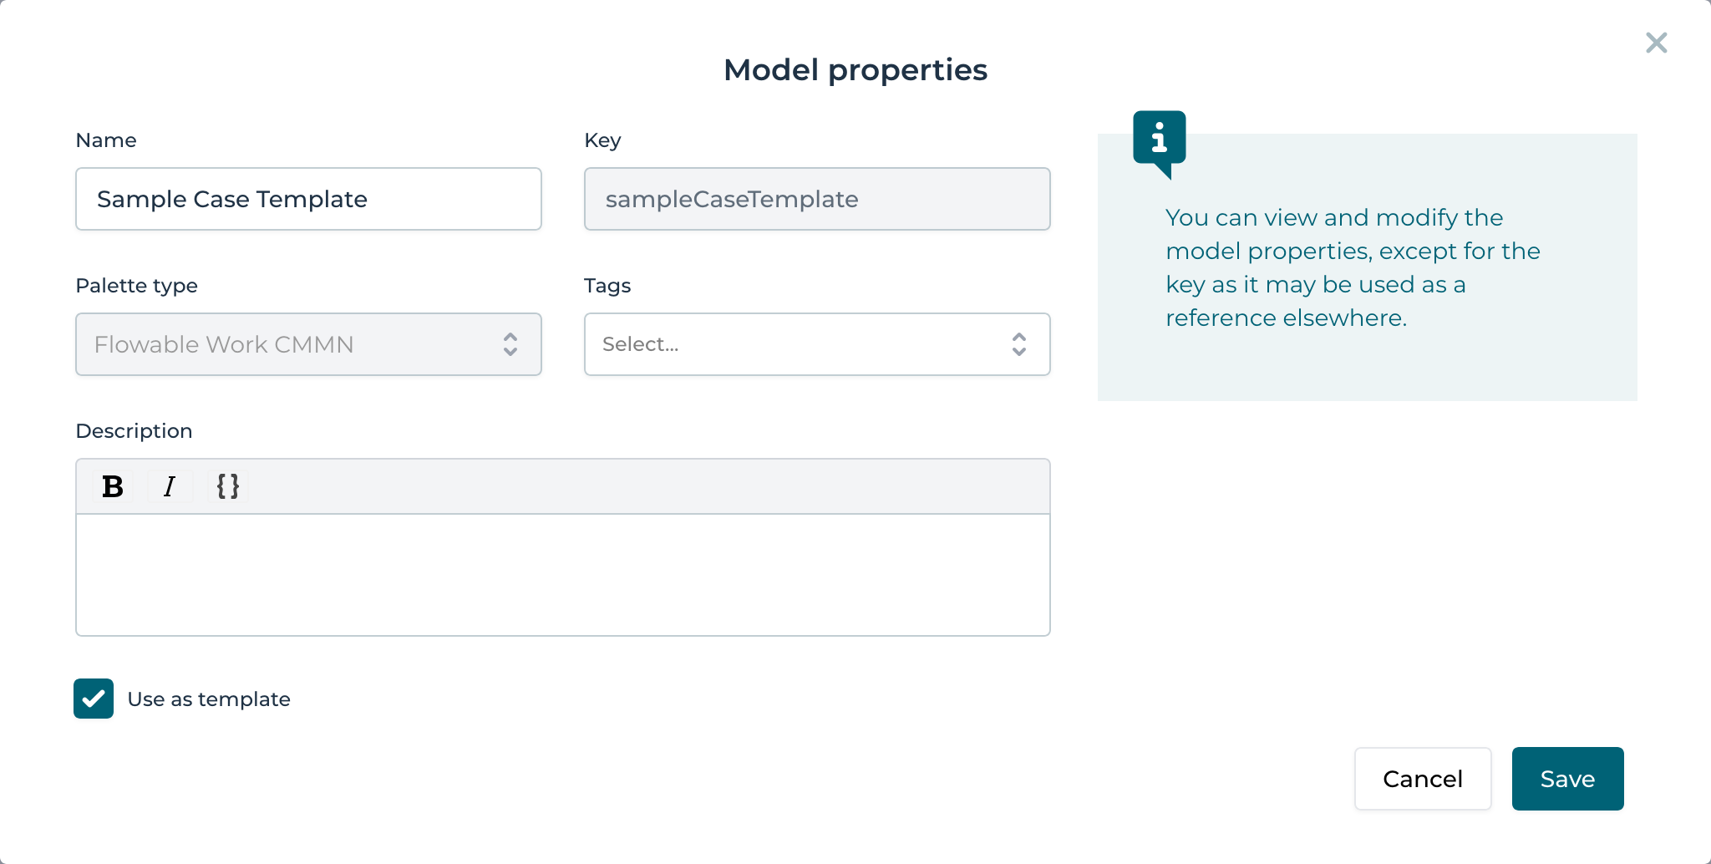Image resolution: width=1711 pixels, height=864 pixels.
Task: Toggle bold formatting in the Description toolbar
Action: [113, 486]
